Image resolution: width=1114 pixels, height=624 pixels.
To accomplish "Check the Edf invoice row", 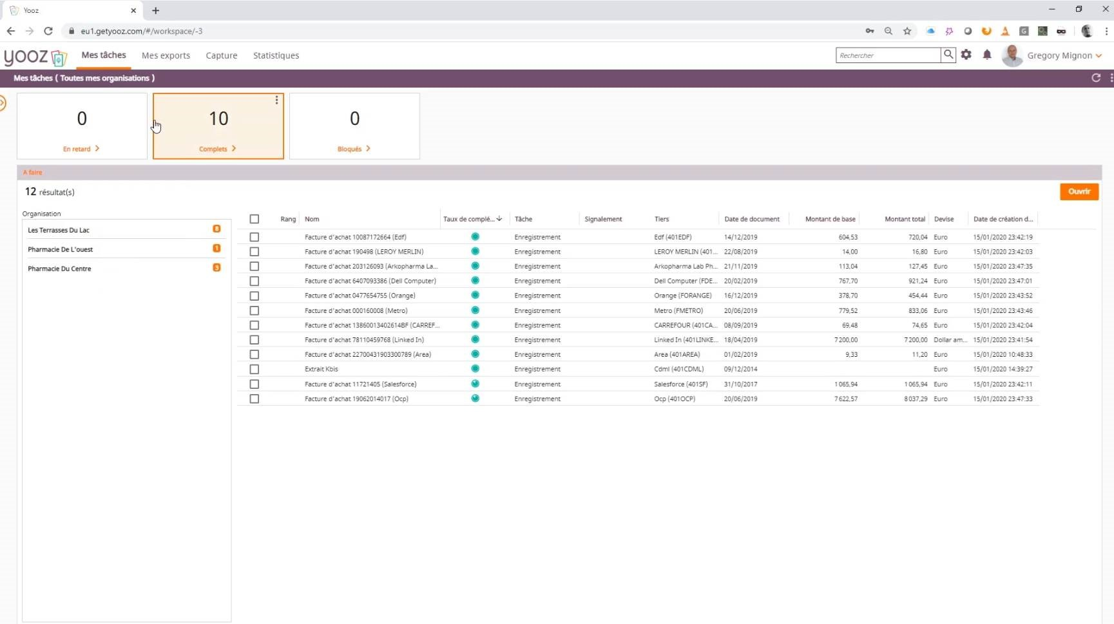I will (x=254, y=237).
